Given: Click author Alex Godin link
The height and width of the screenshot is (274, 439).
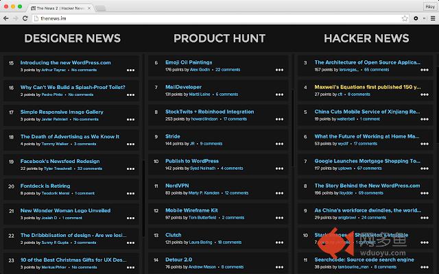Looking at the screenshot, I should click(200, 70).
